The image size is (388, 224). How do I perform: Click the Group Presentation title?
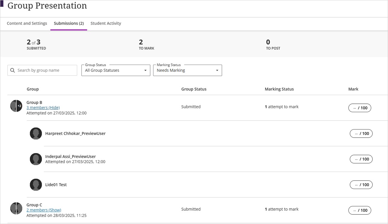tap(47, 6)
